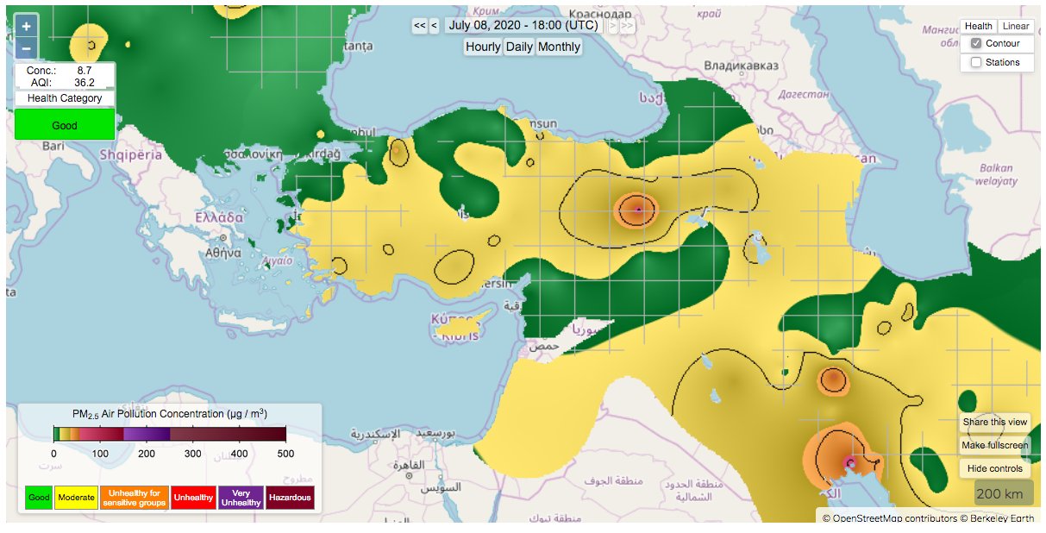Zoom in with the plus button
The image size is (1046, 533).
click(26, 26)
